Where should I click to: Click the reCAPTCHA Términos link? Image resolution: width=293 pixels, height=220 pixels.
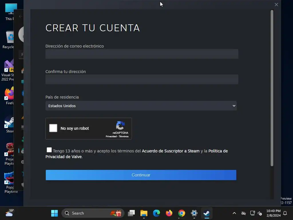tap(124, 136)
